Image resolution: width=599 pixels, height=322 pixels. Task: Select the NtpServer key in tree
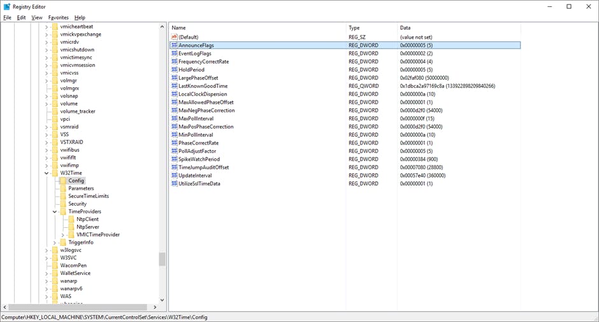coord(87,227)
